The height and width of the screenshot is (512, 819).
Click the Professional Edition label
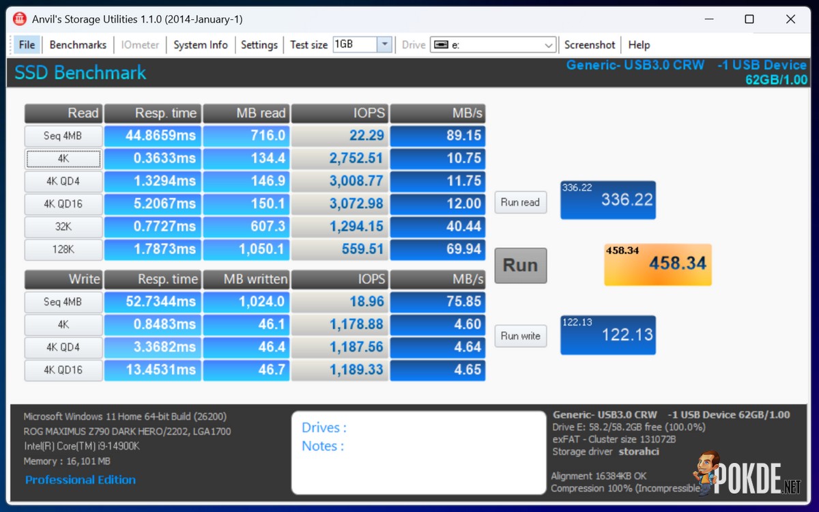81,480
